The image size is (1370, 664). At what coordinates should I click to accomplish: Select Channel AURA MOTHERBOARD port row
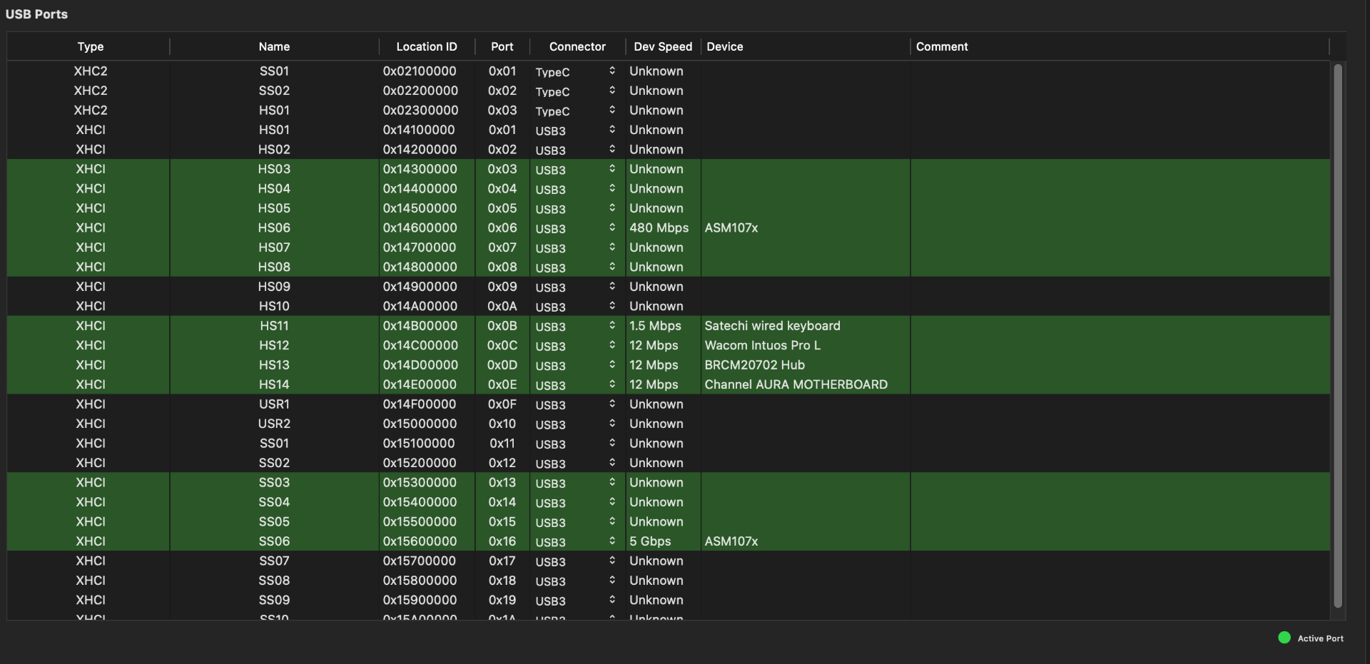click(x=796, y=384)
